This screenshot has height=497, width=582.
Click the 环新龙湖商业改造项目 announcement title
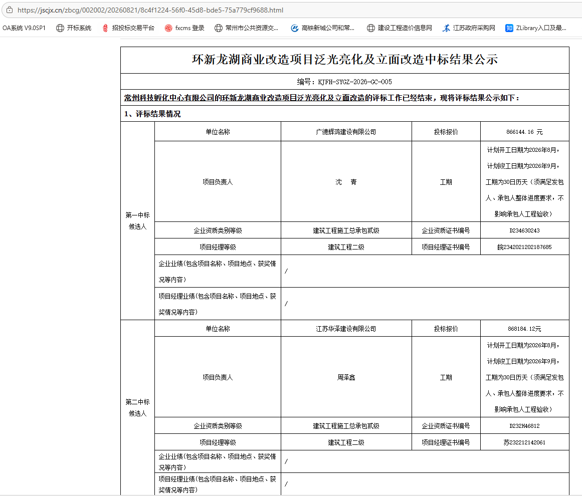[345, 59]
